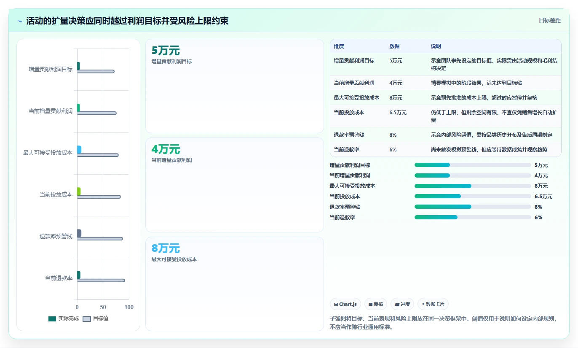This screenshot has height=348, width=578.
Task: Click chart y-axis label 退款率预警线
Action: click(x=56, y=236)
